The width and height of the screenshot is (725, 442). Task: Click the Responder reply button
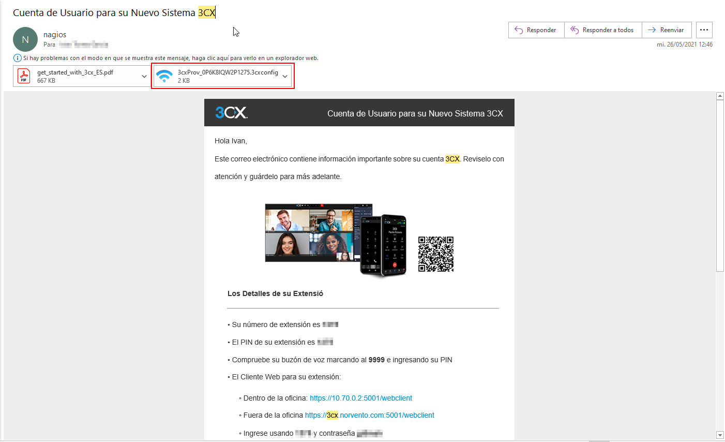[536, 30]
